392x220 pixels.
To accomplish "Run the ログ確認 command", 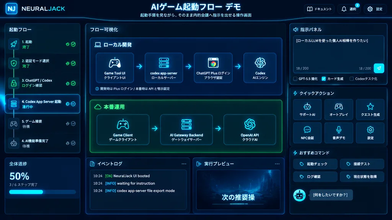I will tap(315, 176).
